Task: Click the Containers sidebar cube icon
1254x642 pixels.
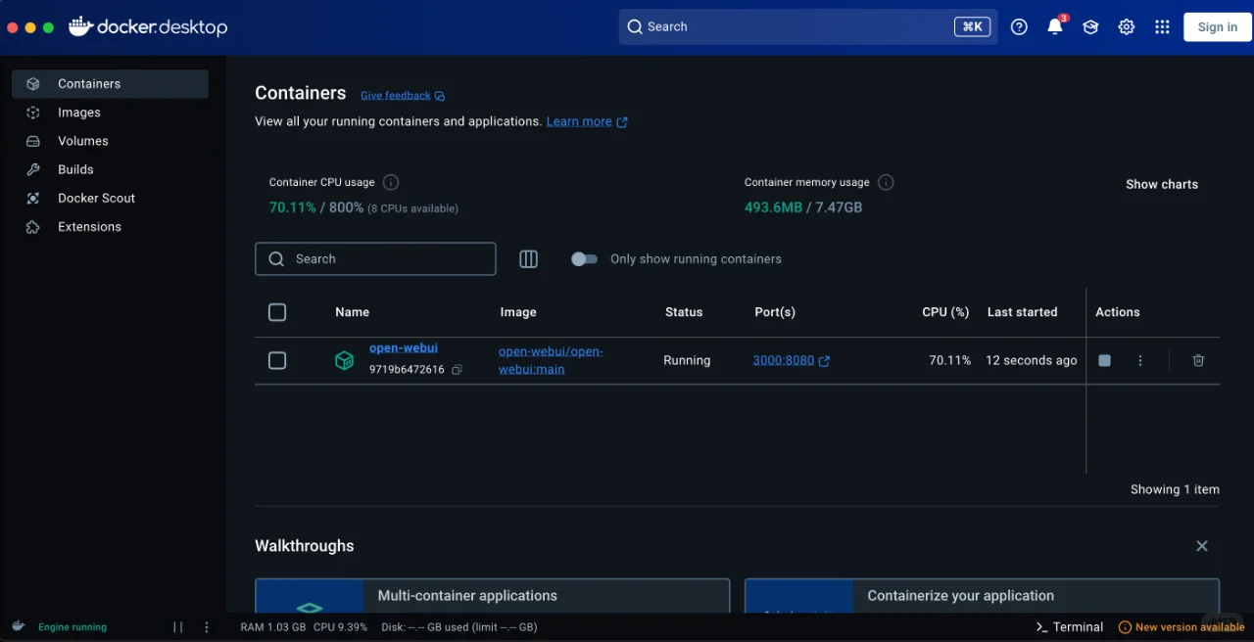Action: coord(33,84)
